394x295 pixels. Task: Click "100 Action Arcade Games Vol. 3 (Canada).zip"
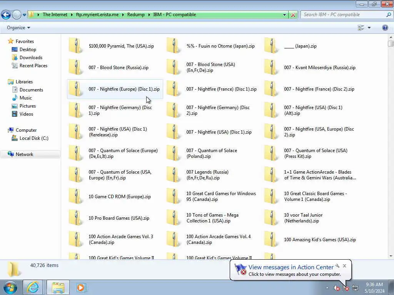pos(120,240)
